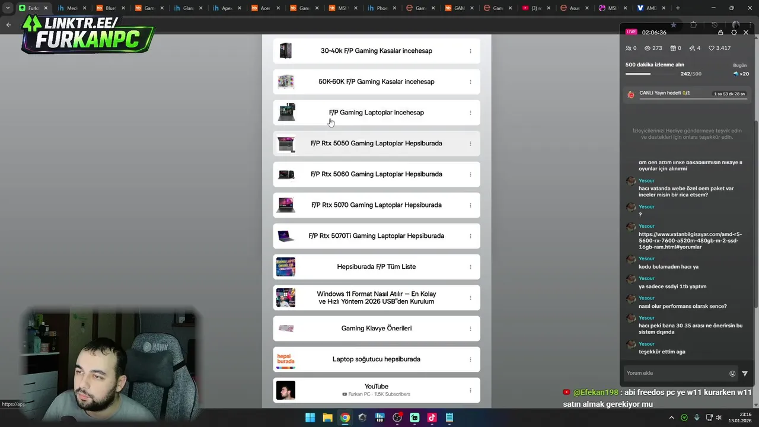Open the TikTok app in taskbar
This screenshot has width=759, height=427.
pyautogui.click(x=432, y=418)
